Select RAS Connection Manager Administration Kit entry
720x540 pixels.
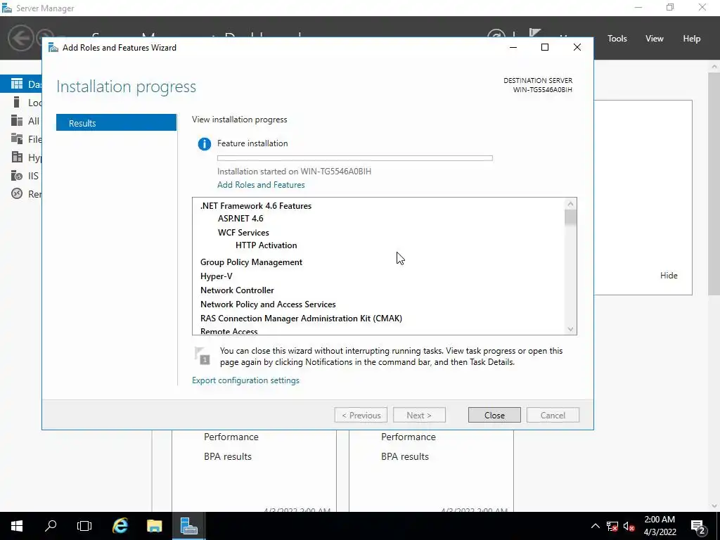tap(301, 319)
